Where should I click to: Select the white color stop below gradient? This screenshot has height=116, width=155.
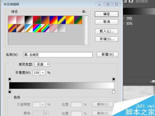tap(113, 91)
